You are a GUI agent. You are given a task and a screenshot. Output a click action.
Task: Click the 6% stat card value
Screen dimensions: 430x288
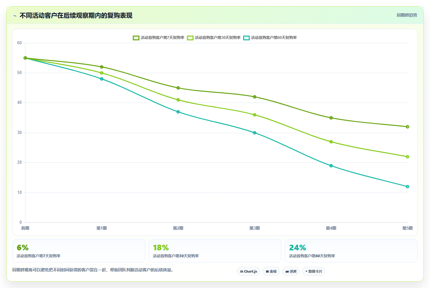click(23, 248)
